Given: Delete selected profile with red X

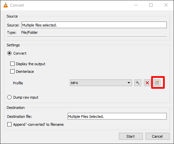Looking at the screenshot, I should click(x=147, y=83).
